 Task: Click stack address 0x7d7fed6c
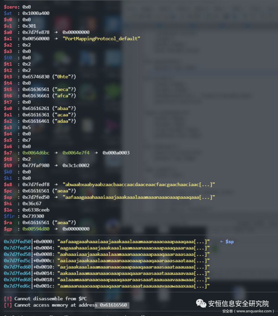(17, 286)
